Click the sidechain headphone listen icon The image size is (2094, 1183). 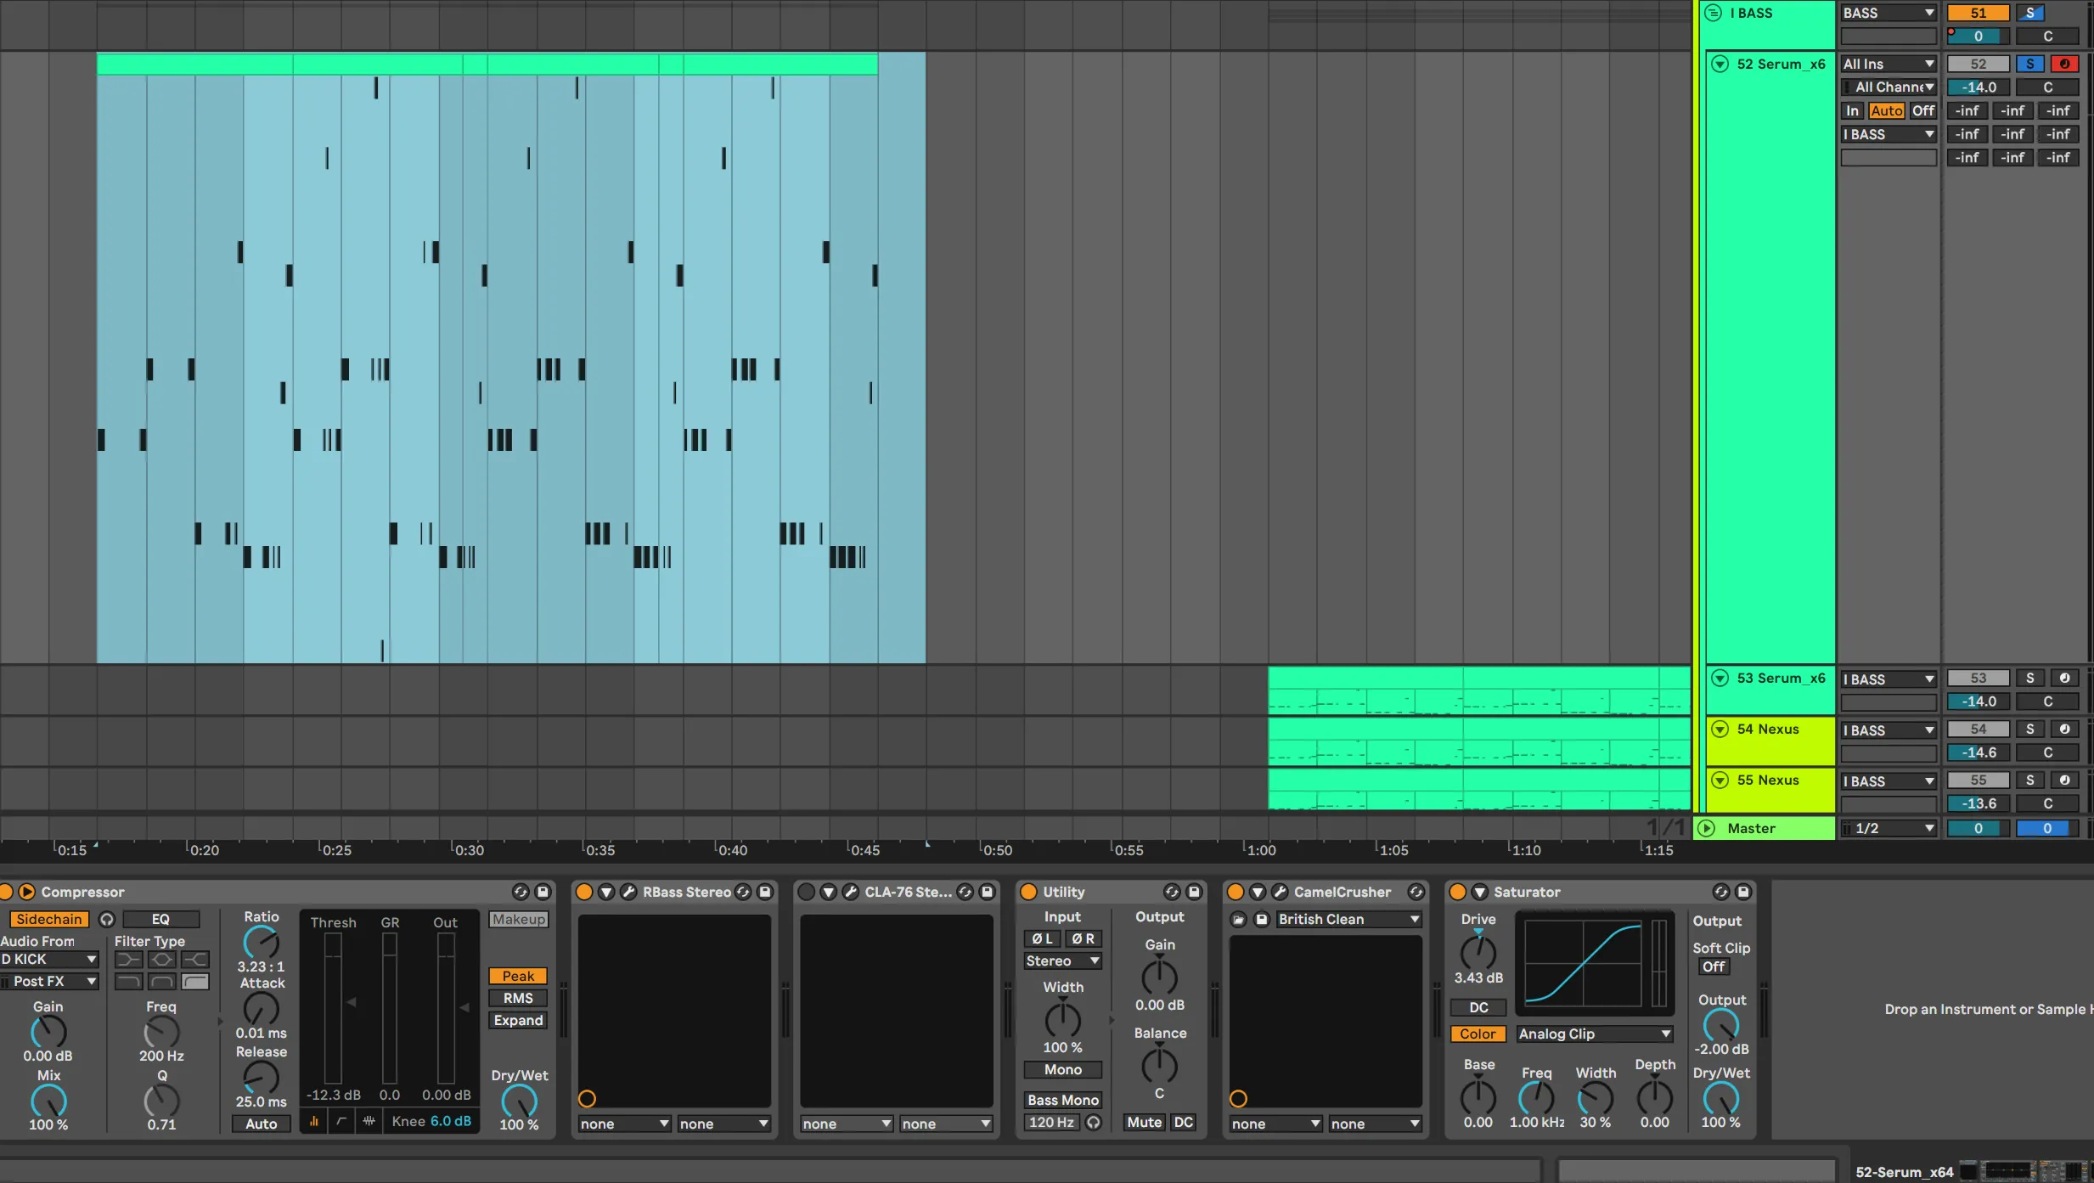click(x=107, y=919)
